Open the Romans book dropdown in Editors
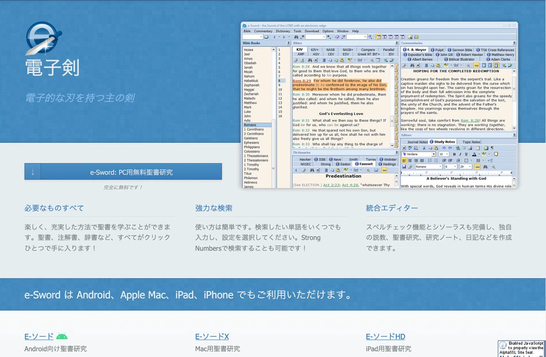The width and height of the screenshot is (546, 357). pos(429,167)
